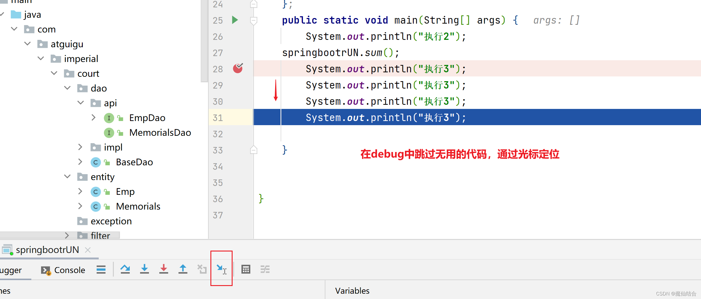This screenshot has height=299, width=701.
Task: Click the Console tab icon
Action: tap(46, 270)
